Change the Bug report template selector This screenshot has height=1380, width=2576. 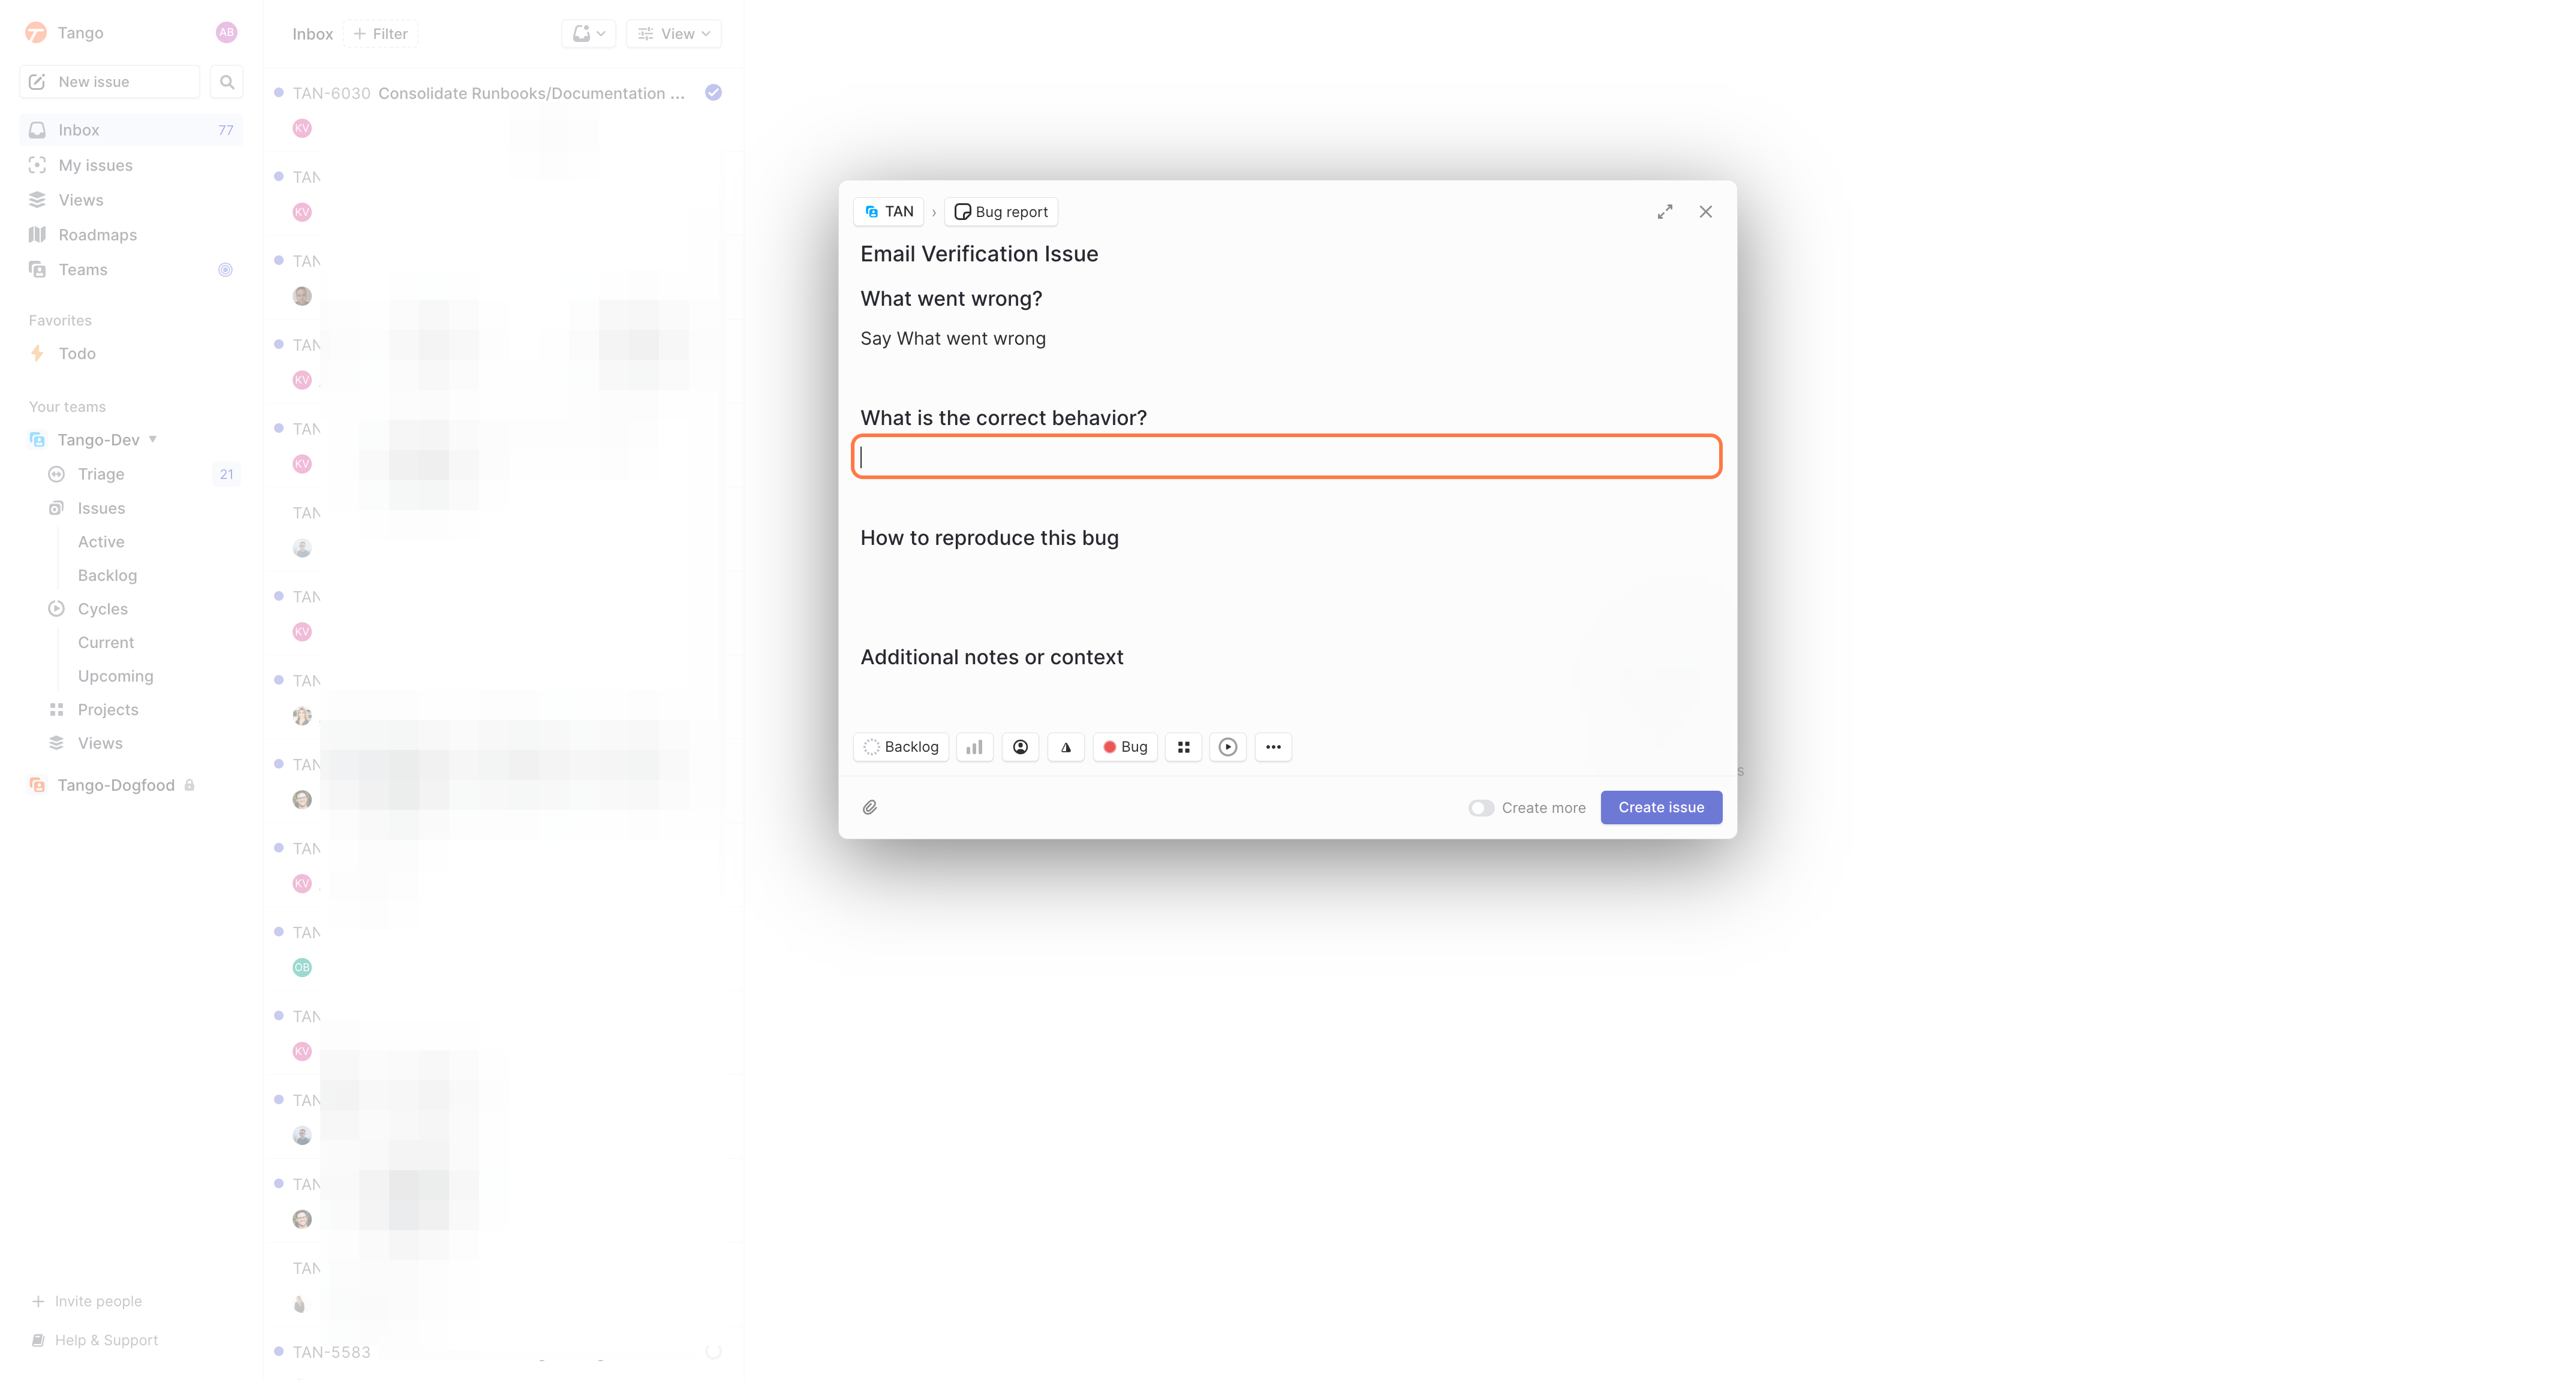coord(1001,212)
